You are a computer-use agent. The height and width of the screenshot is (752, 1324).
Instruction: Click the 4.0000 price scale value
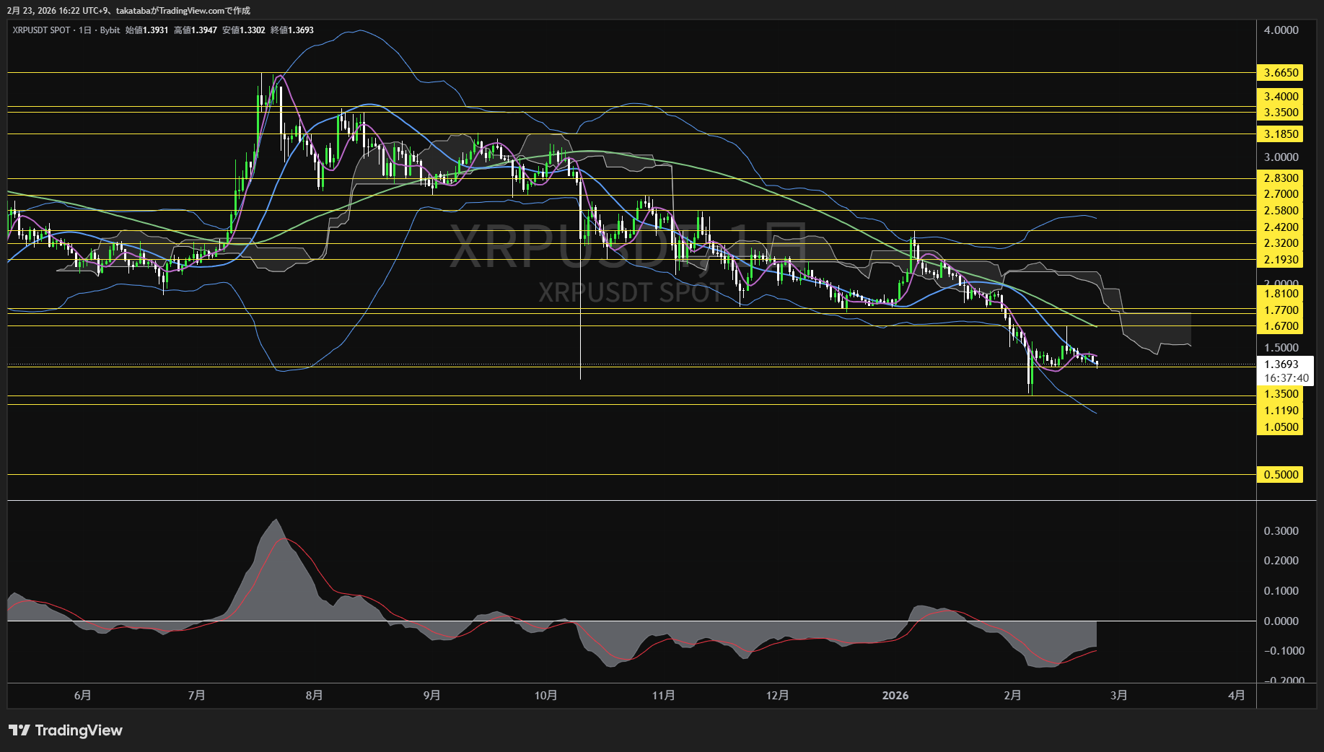1281,30
